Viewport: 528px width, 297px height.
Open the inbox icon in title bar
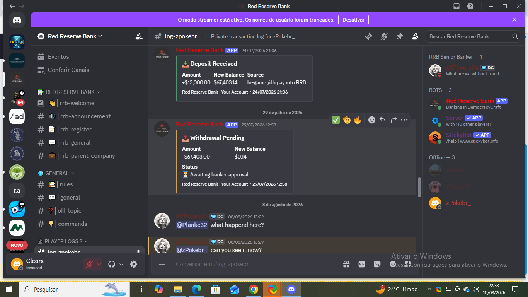tap(456, 6)
